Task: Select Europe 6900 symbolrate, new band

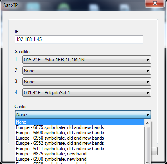Action: 79,159
